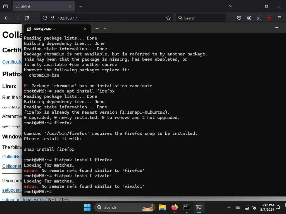Open the Windows Terminal taskbar icon
This screenshot has height=214, width=286.
[199, 207]
